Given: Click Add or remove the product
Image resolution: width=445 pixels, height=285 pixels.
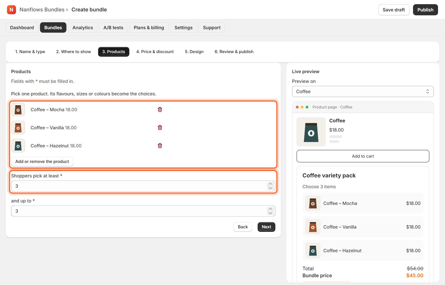Looking at the screenshot, I should pos(42,162).
